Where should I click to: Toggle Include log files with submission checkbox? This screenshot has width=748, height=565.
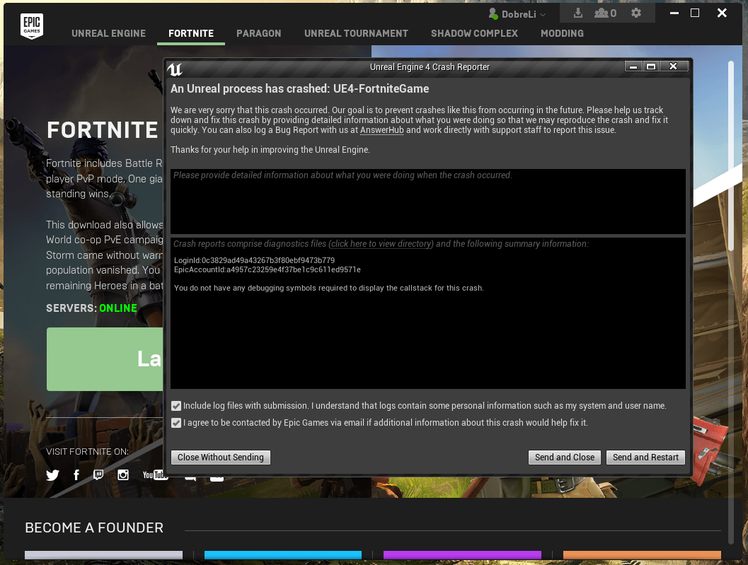pos(176,406)
